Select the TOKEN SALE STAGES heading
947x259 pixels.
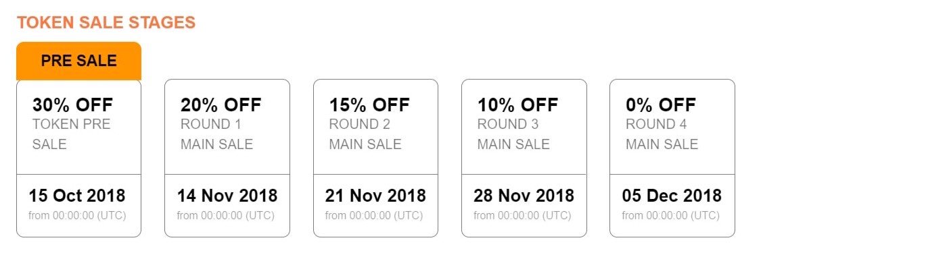106,22
